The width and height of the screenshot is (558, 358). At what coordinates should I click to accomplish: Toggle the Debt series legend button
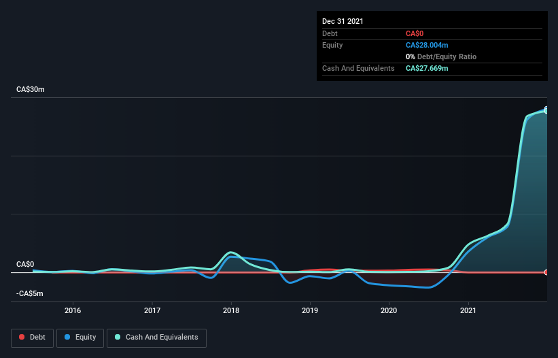32,338
